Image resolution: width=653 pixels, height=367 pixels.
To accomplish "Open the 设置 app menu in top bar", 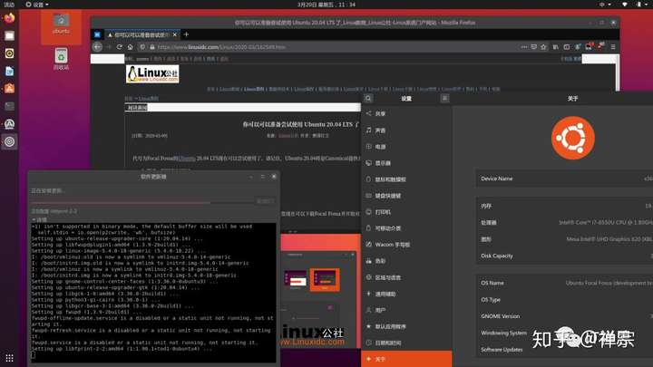I will tap(36, 5).
